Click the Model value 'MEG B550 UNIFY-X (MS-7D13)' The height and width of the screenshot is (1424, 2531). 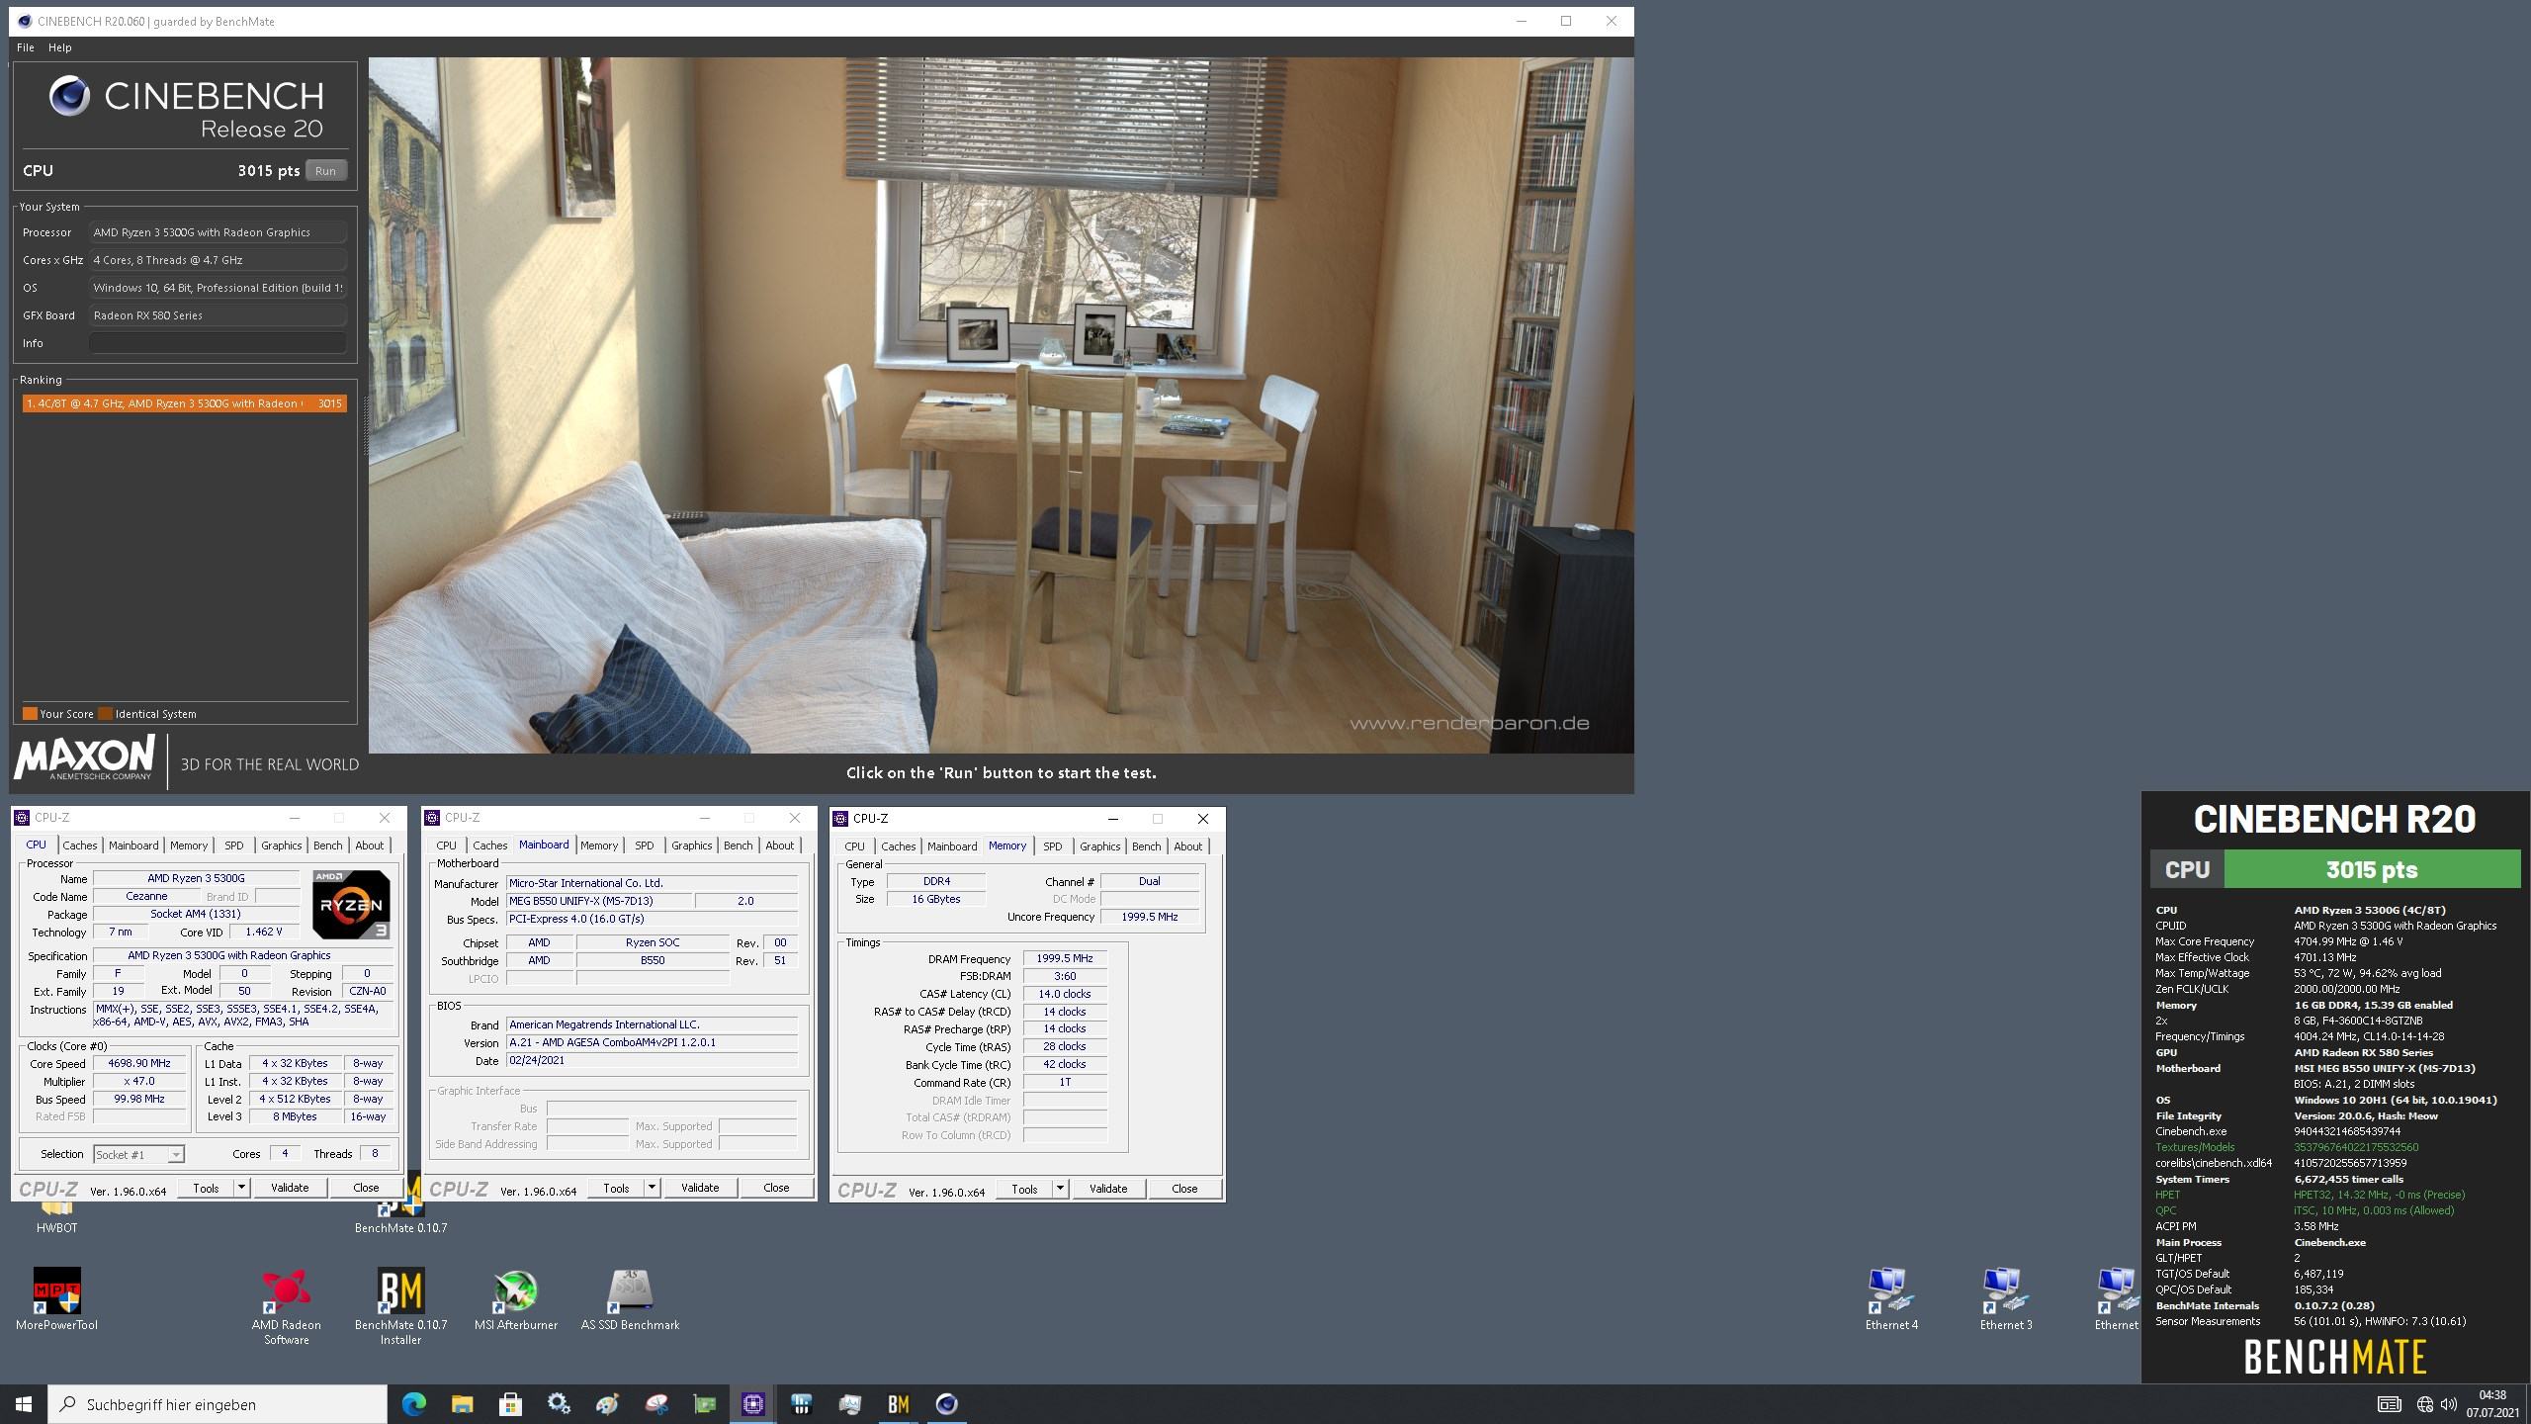coord(599,901)
